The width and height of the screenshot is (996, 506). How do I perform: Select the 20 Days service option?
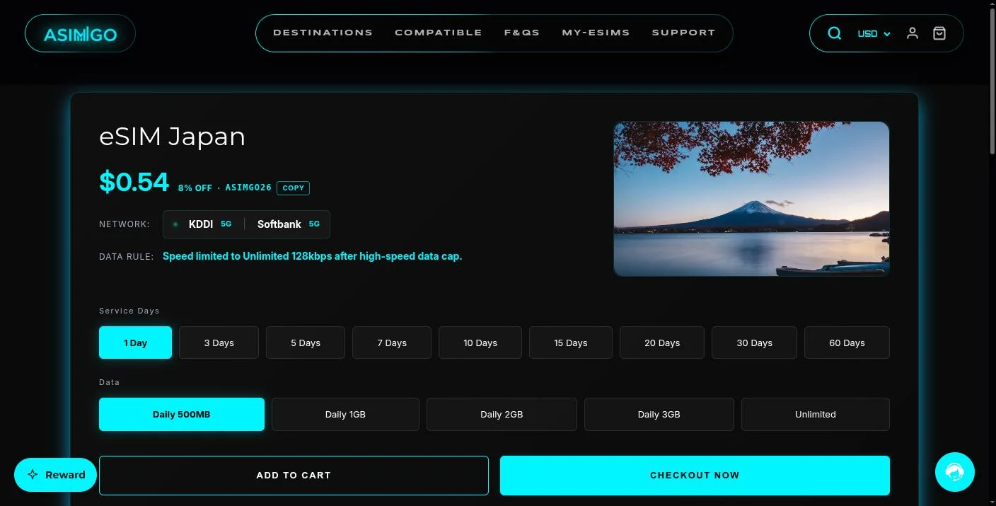[x=662, y=343]
